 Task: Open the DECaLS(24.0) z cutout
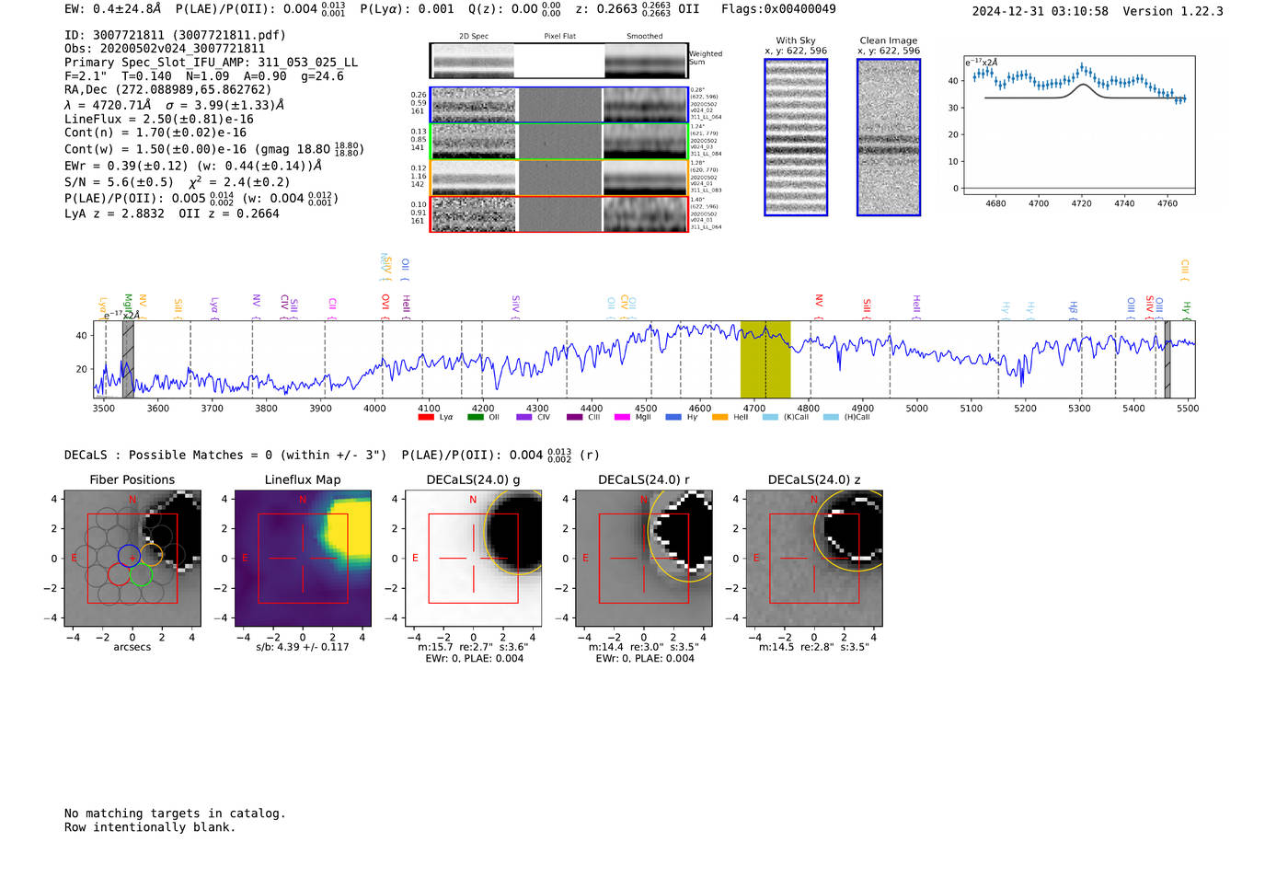(813, 559)
